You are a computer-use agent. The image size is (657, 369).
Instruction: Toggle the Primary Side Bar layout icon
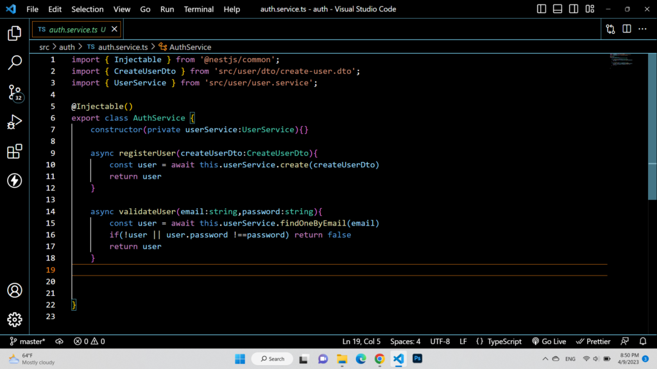click(542, 9)
